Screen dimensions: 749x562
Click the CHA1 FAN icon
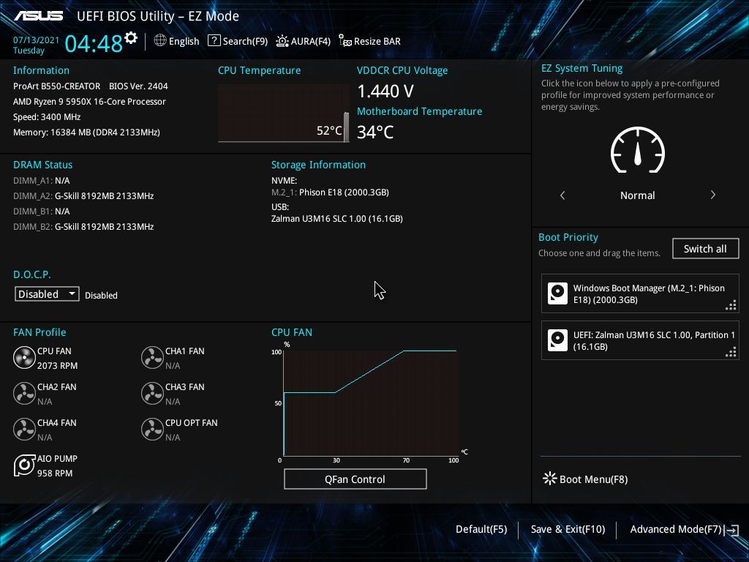[152, 357]
